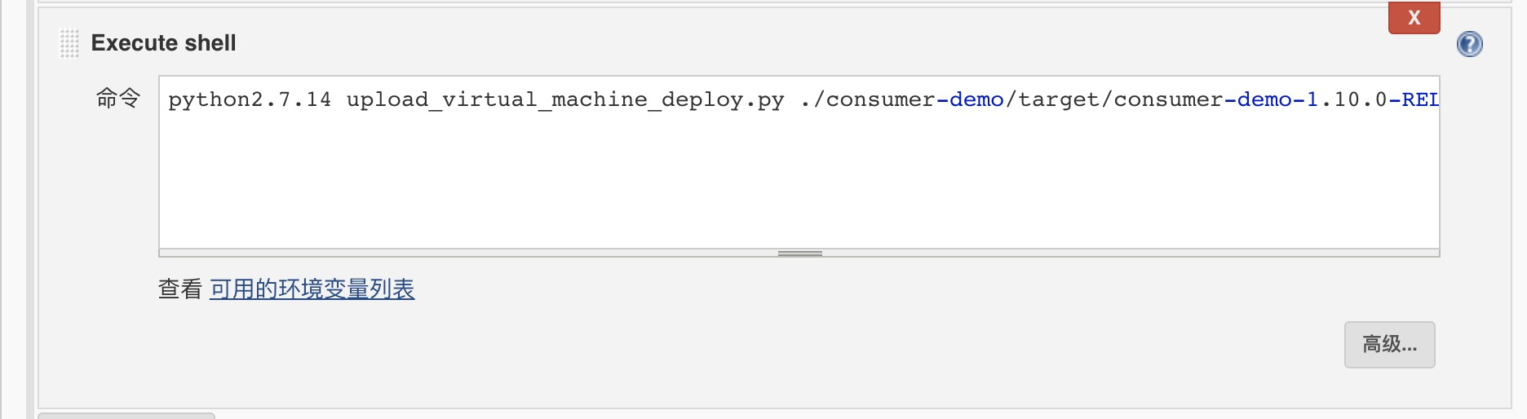Click the partially visible button below the panel

pos(126,415)
